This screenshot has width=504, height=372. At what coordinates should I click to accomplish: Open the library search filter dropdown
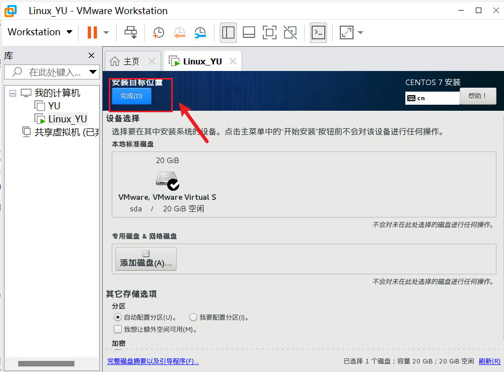tap(93, 72)
